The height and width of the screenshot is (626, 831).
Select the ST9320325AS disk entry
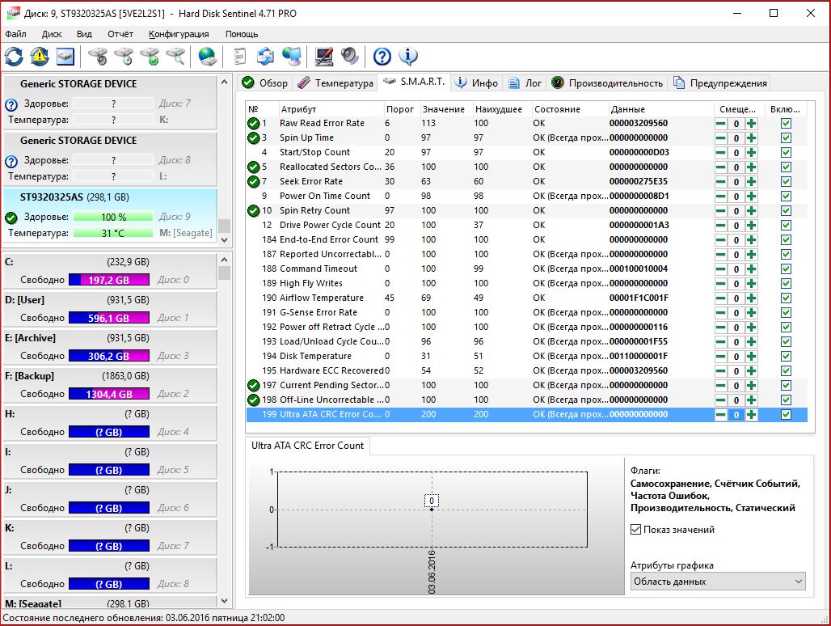click(x=110, y=215)
